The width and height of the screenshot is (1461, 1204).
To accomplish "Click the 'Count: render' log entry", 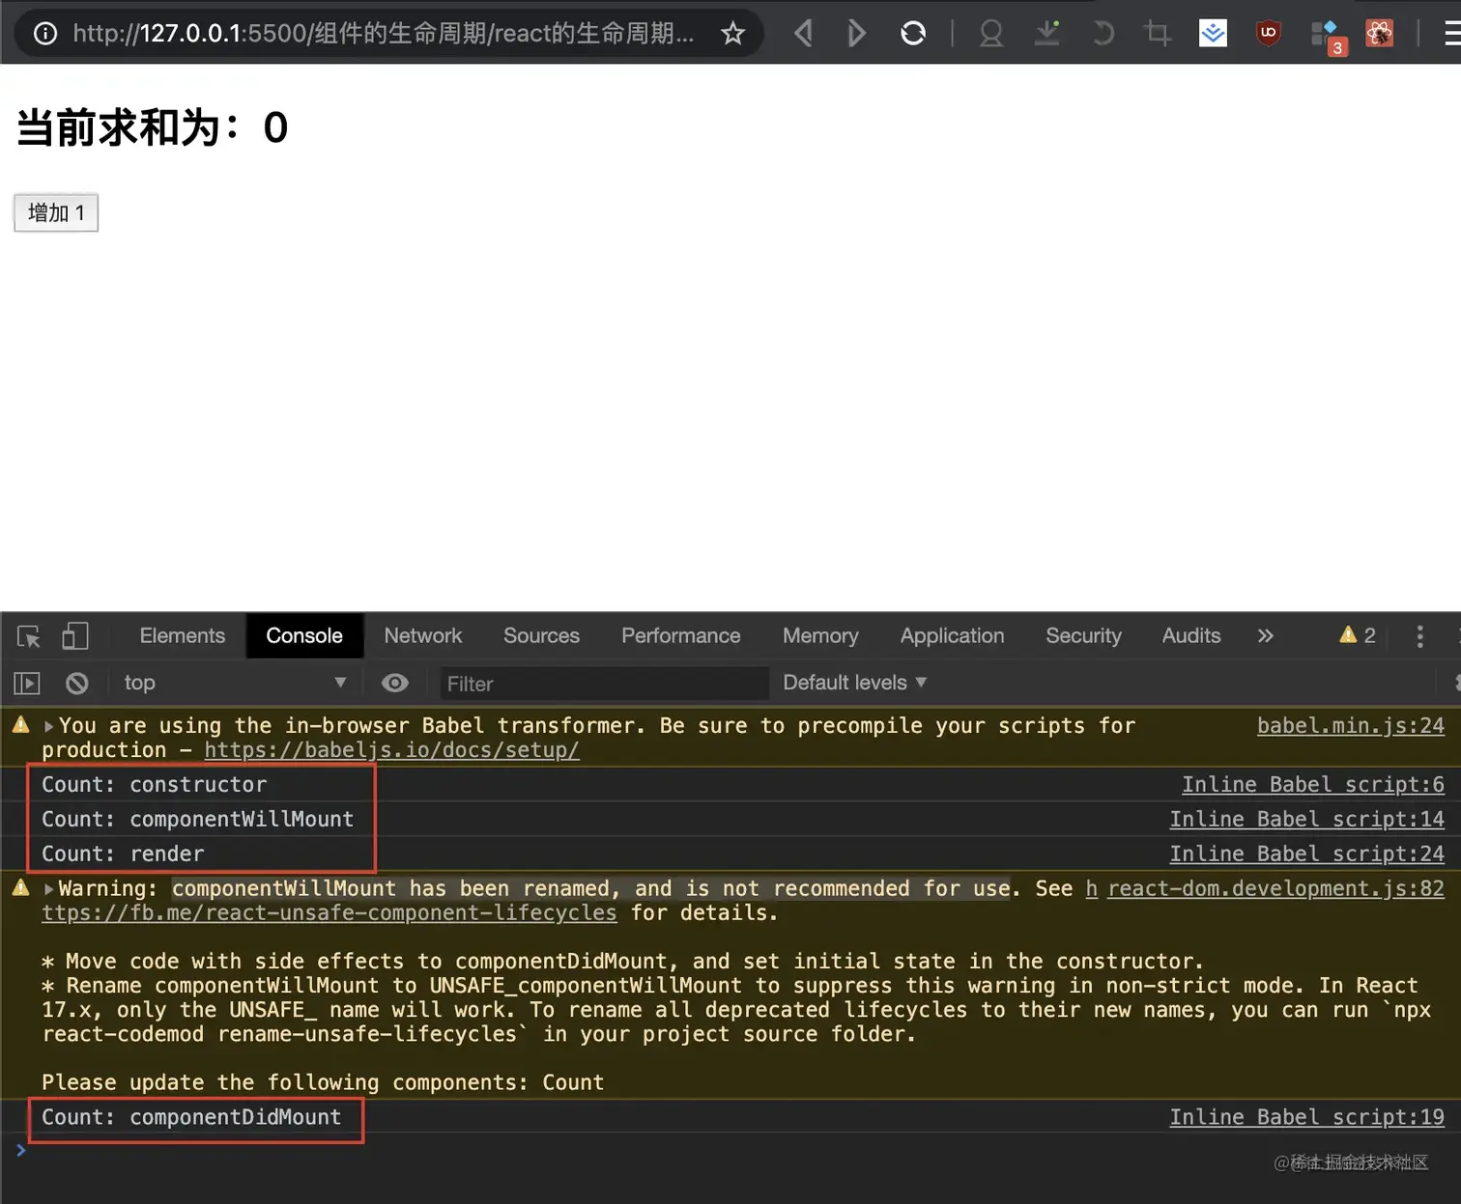I will click(x=123, y=854).
